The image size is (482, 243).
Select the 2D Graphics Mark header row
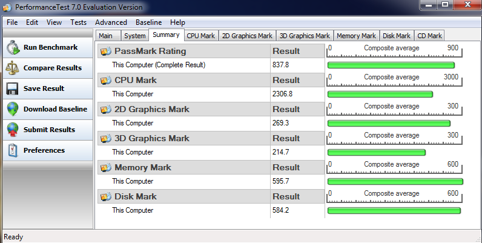(x=211, y=109)
